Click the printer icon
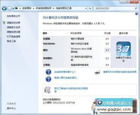The width and height of the screenshot is (140, 115). point(97,72)
